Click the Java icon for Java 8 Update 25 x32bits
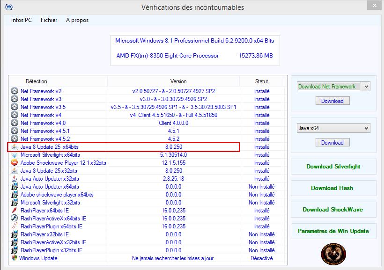This screenshot has width=384, height=270. coord(15,171)
